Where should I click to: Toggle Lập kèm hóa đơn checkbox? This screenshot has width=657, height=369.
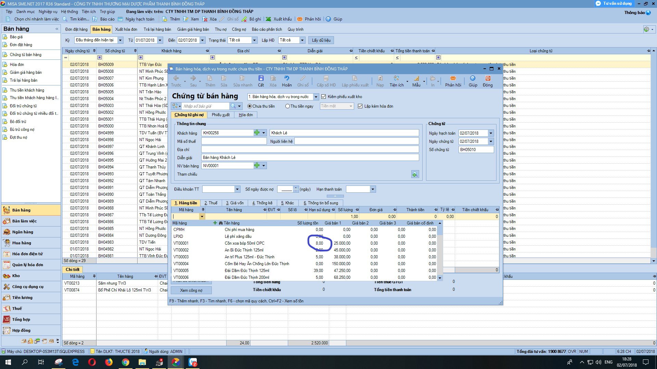pyautogui.click(x=360, y=106)
